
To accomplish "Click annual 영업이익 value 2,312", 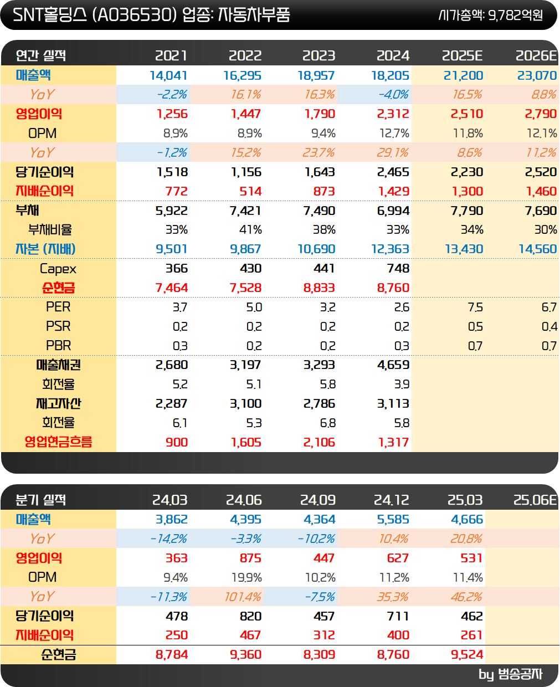I will pos(393,114).
